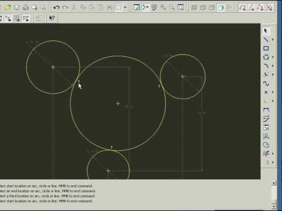Select the Point creation tool
This screenshot has width=282, height=211.
click(x=266, y=92)
